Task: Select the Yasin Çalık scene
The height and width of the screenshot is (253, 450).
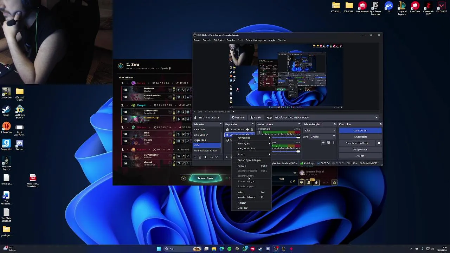Action: coord(207,130)
